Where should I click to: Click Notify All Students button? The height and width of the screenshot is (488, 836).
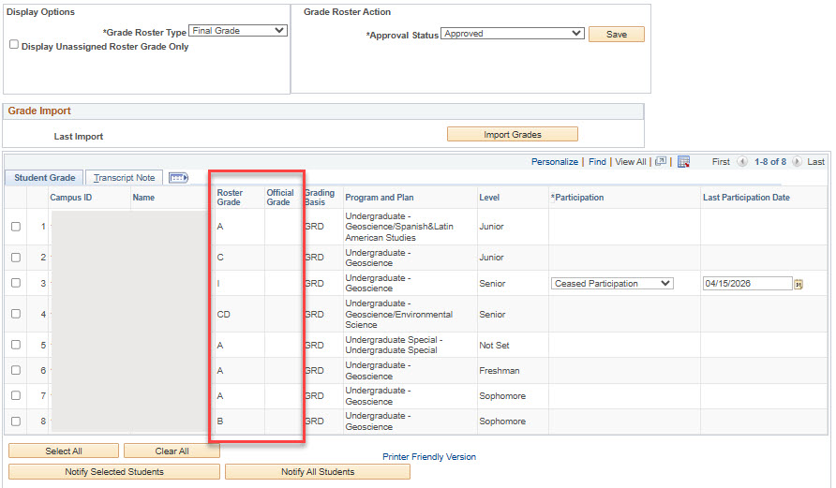(318, 471)
